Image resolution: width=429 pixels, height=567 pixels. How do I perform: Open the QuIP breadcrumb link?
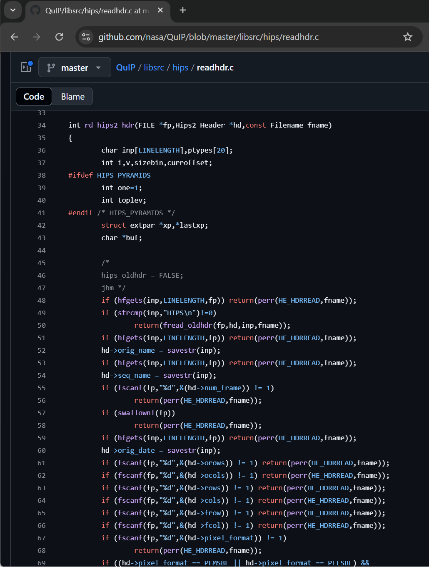(x=126, y=68)
